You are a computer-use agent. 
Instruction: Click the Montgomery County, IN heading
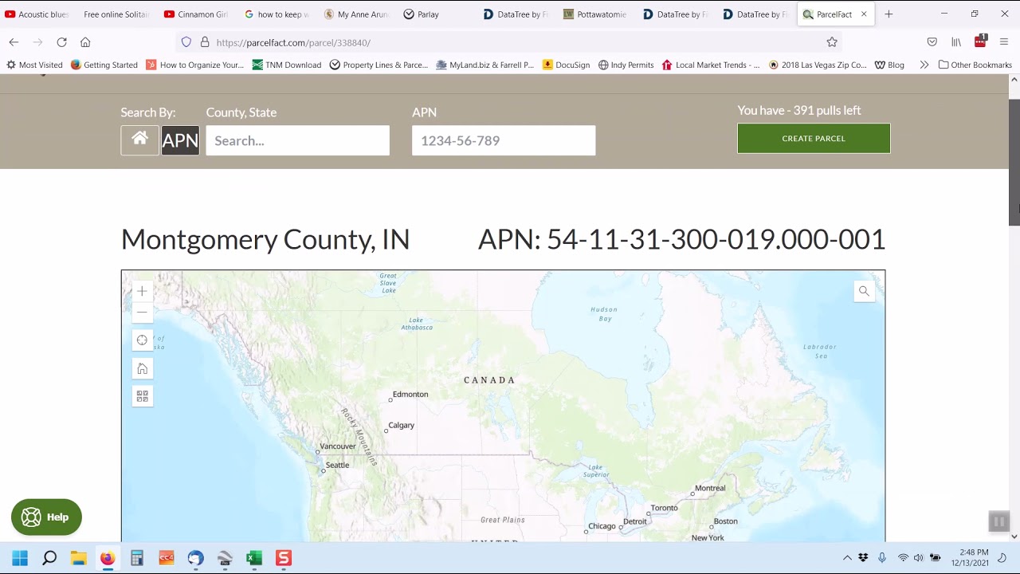(x=265, y=239)
